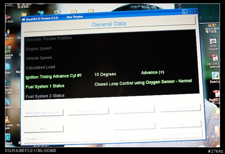Image resolution: width=225 pixels, height=154 pixels.
Task: Open Printer Setup in EasyObd
Action: click(x=135, y=126)
